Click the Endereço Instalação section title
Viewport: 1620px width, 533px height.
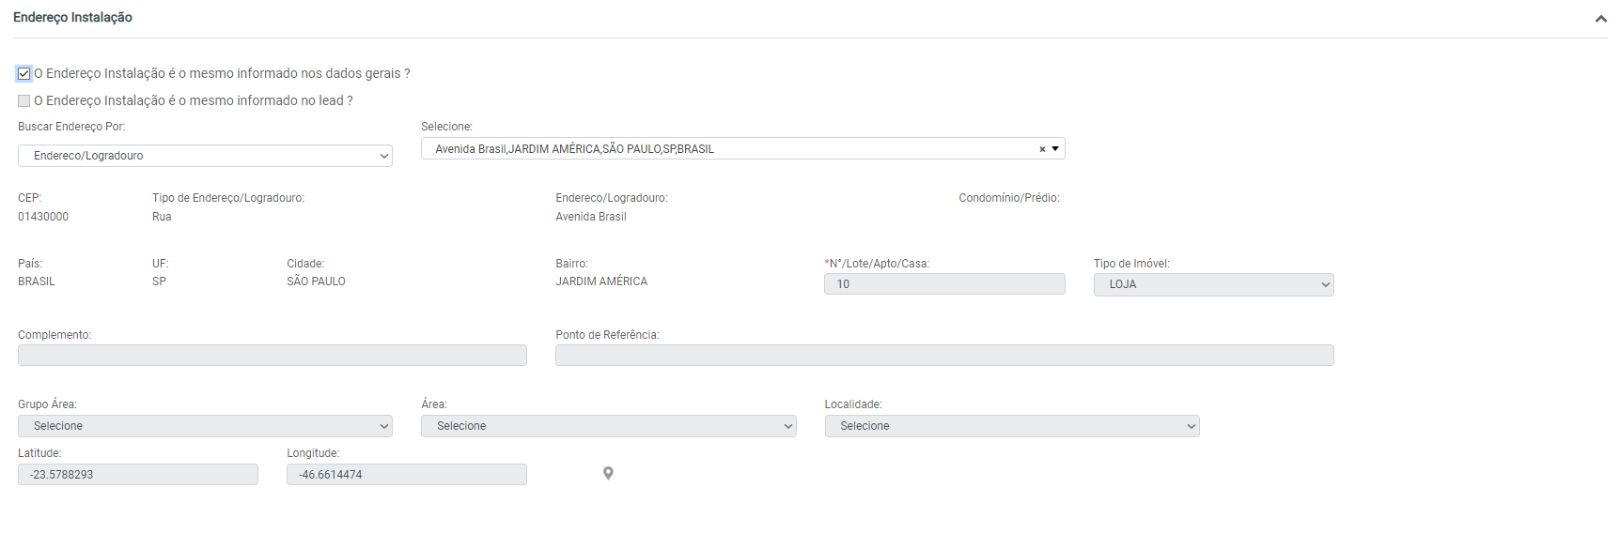[72, 18]
